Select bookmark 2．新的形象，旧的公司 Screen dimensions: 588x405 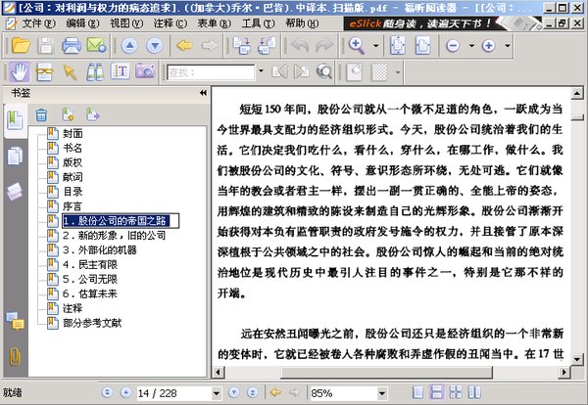(x=114, y=236)
